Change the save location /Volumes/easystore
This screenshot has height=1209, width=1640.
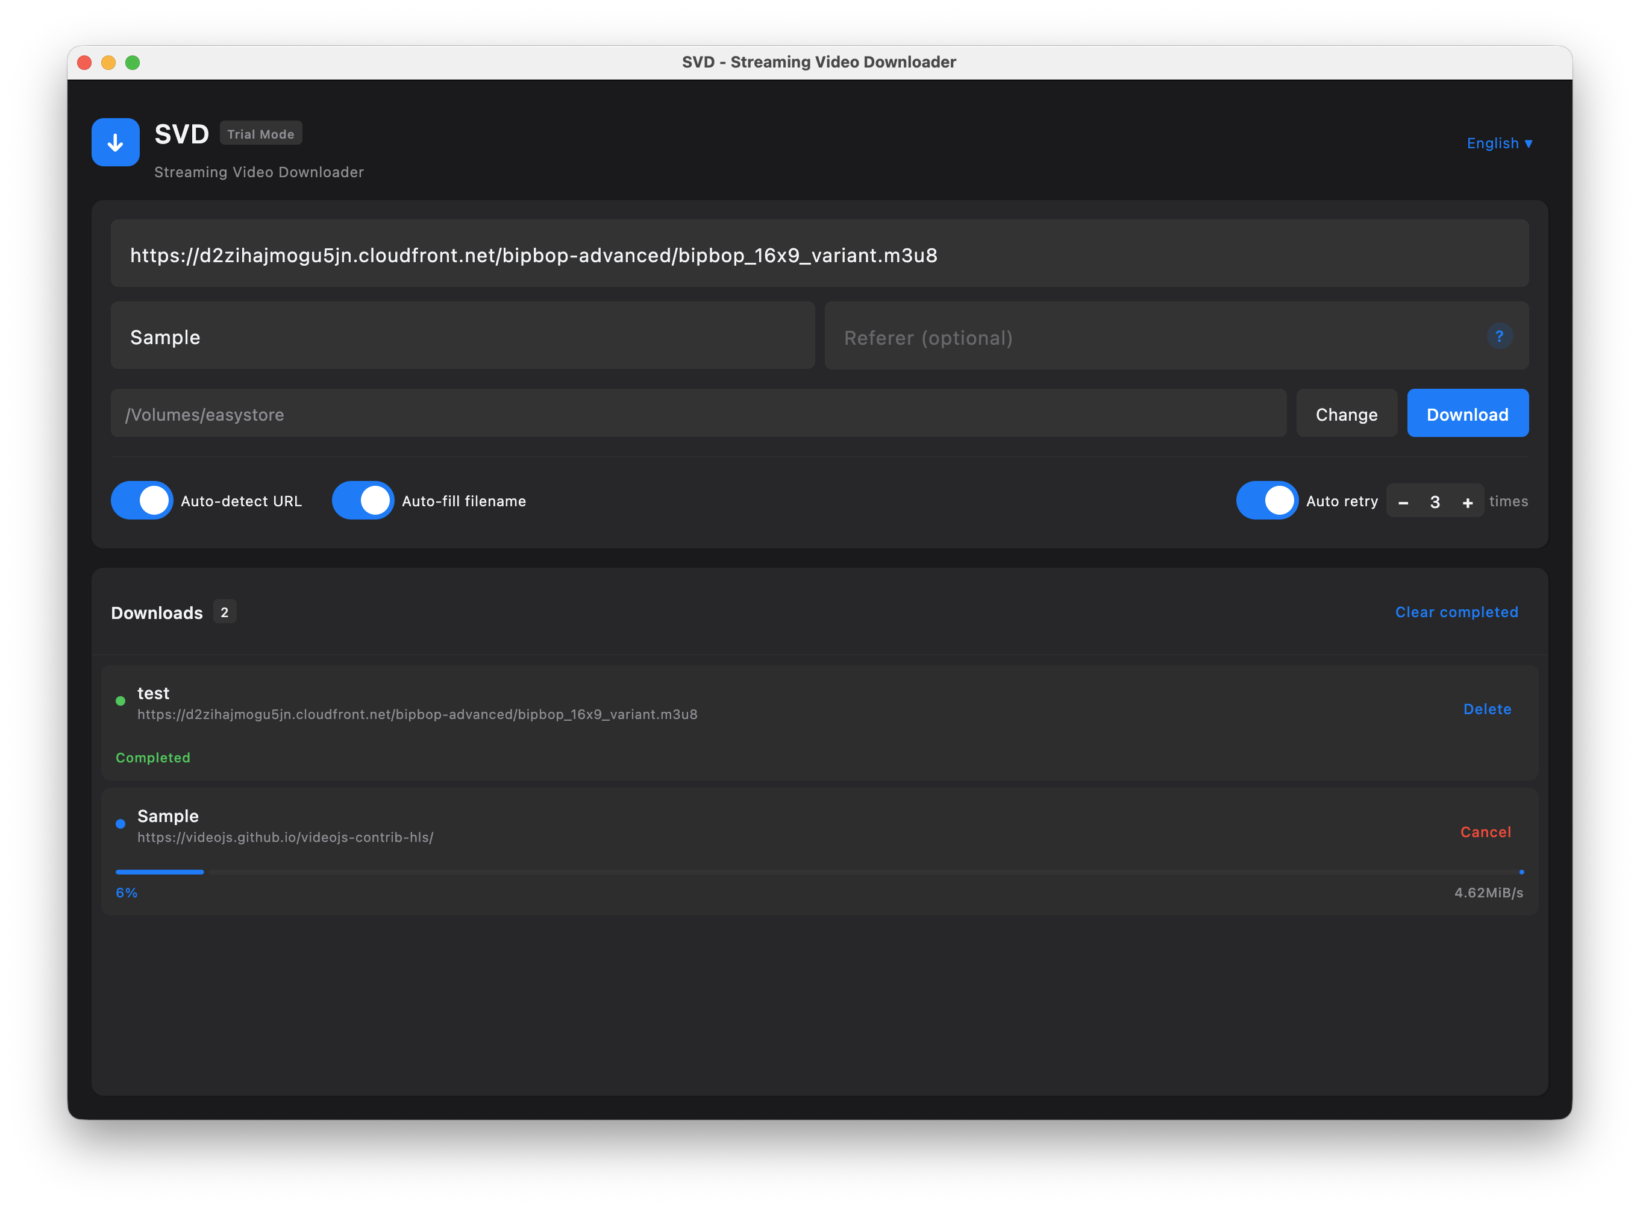click(1346, 413)
